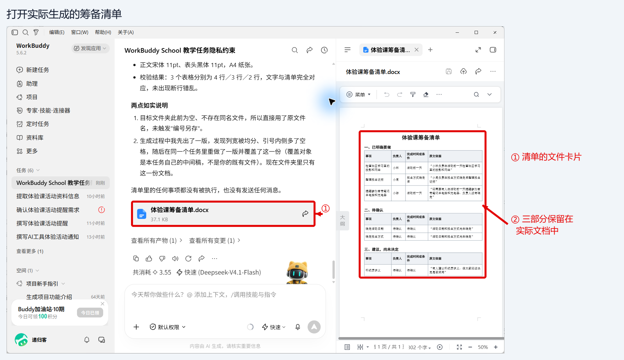
Task: Regenerate the assistant response
Action: click(x=188, y=259)
